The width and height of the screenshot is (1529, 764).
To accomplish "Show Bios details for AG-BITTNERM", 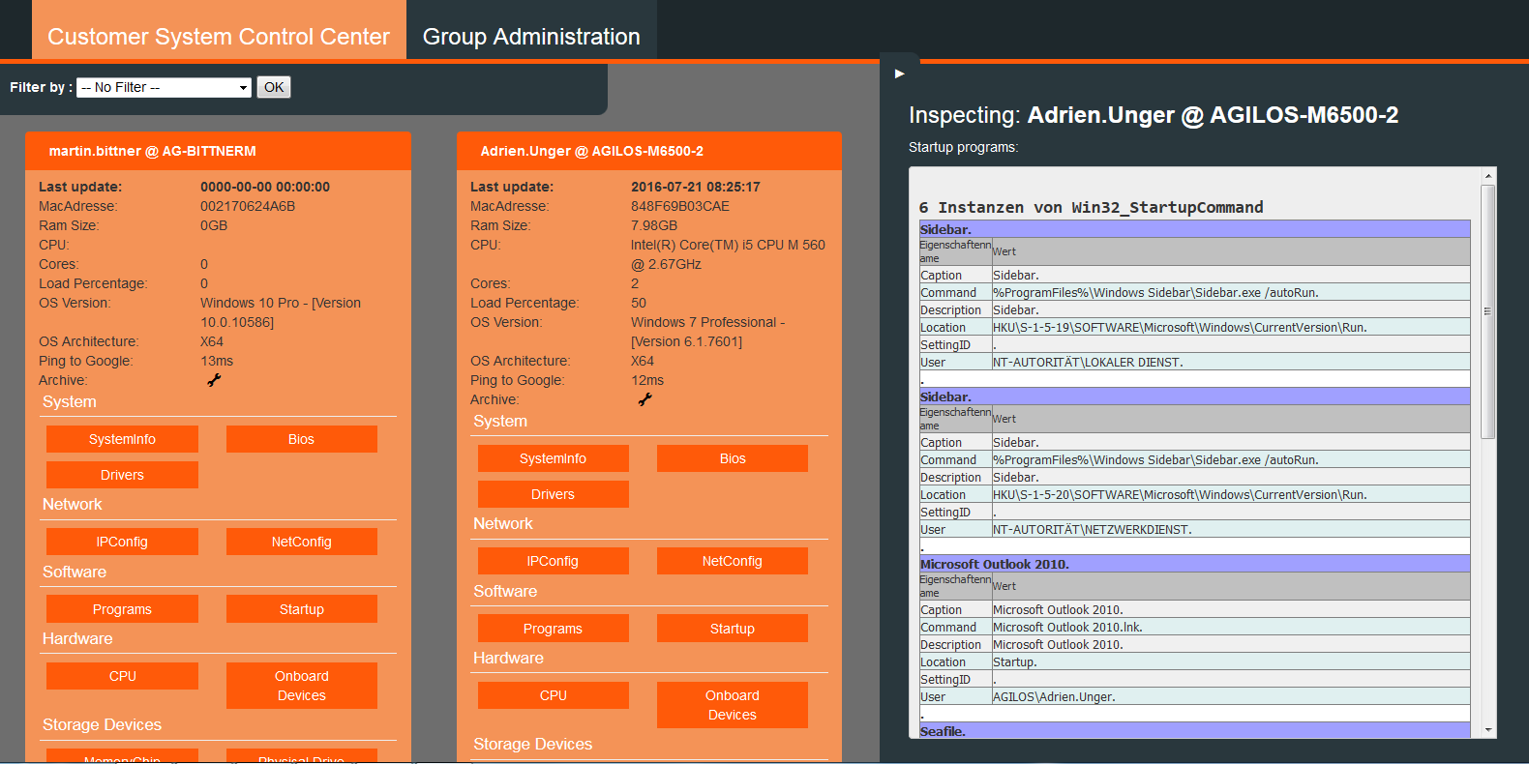I will coord(302,439).
